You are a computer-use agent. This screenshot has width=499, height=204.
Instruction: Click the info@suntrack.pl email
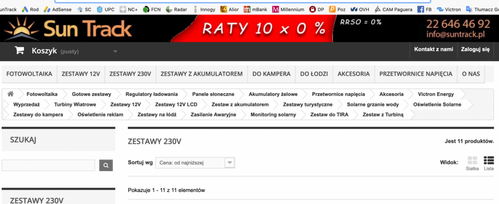(x=456, y=35)
